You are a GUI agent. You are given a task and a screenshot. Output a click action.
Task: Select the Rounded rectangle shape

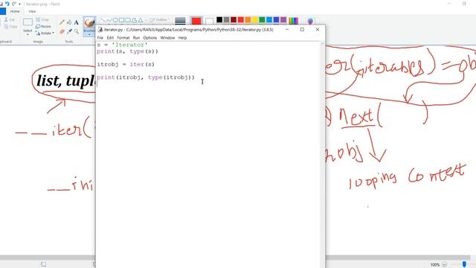point(128,20)
